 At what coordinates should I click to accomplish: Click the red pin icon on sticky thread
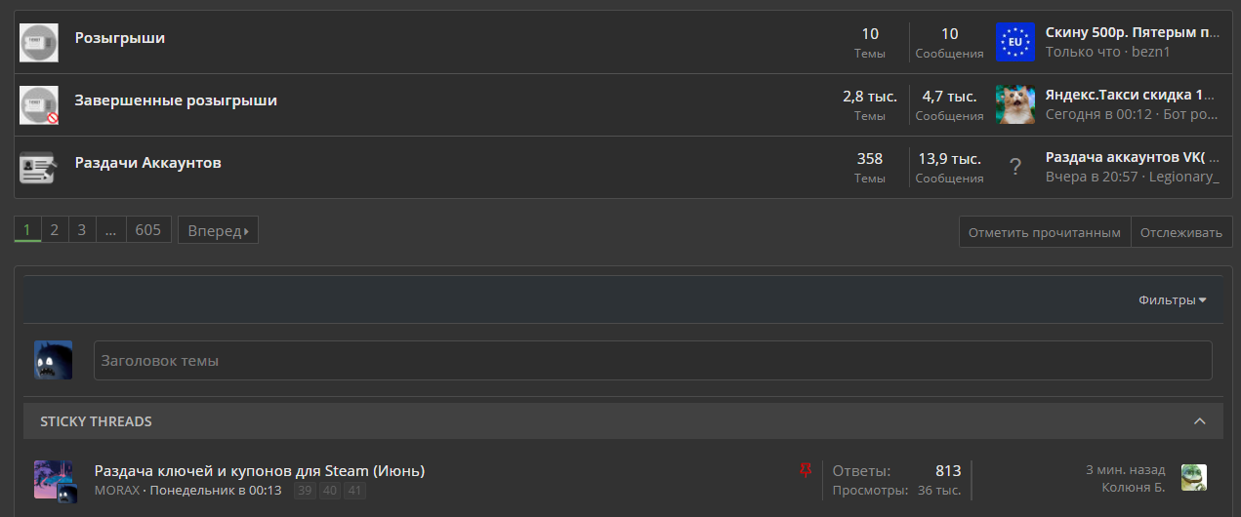pyautogui.click(x=806, y=471)
